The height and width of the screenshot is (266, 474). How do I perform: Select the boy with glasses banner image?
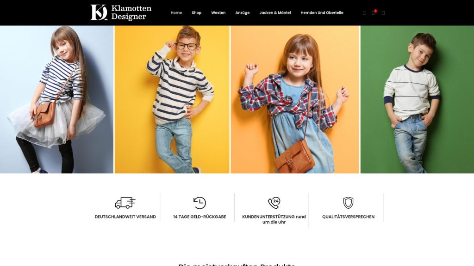click(x=172, y=100)
